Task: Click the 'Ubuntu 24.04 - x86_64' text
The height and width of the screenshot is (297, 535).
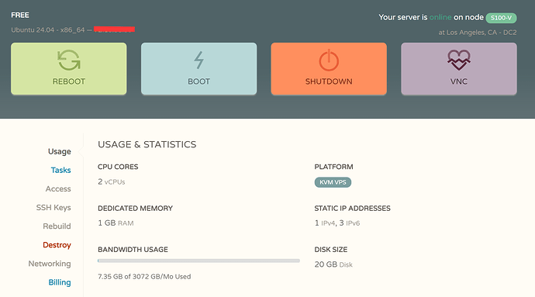Action: 48,30
